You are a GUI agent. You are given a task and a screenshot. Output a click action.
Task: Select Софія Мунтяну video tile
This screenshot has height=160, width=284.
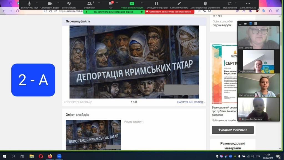pos(259,61)
